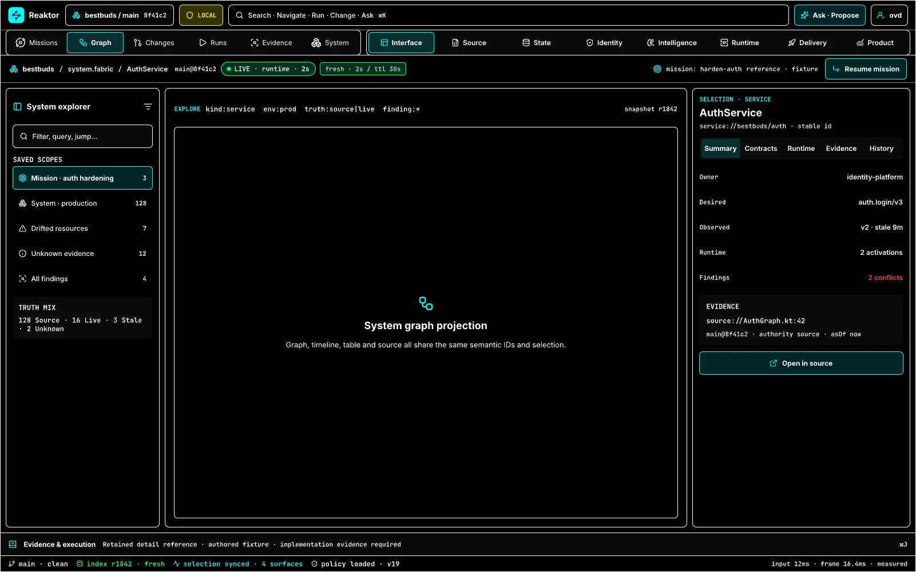Toggle the fresh 2s ttl 30s badge
916x572 pixels.
click(363, 69)
